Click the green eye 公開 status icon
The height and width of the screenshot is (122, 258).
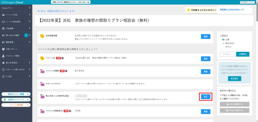pyautogui.click(x=223, y=39)
